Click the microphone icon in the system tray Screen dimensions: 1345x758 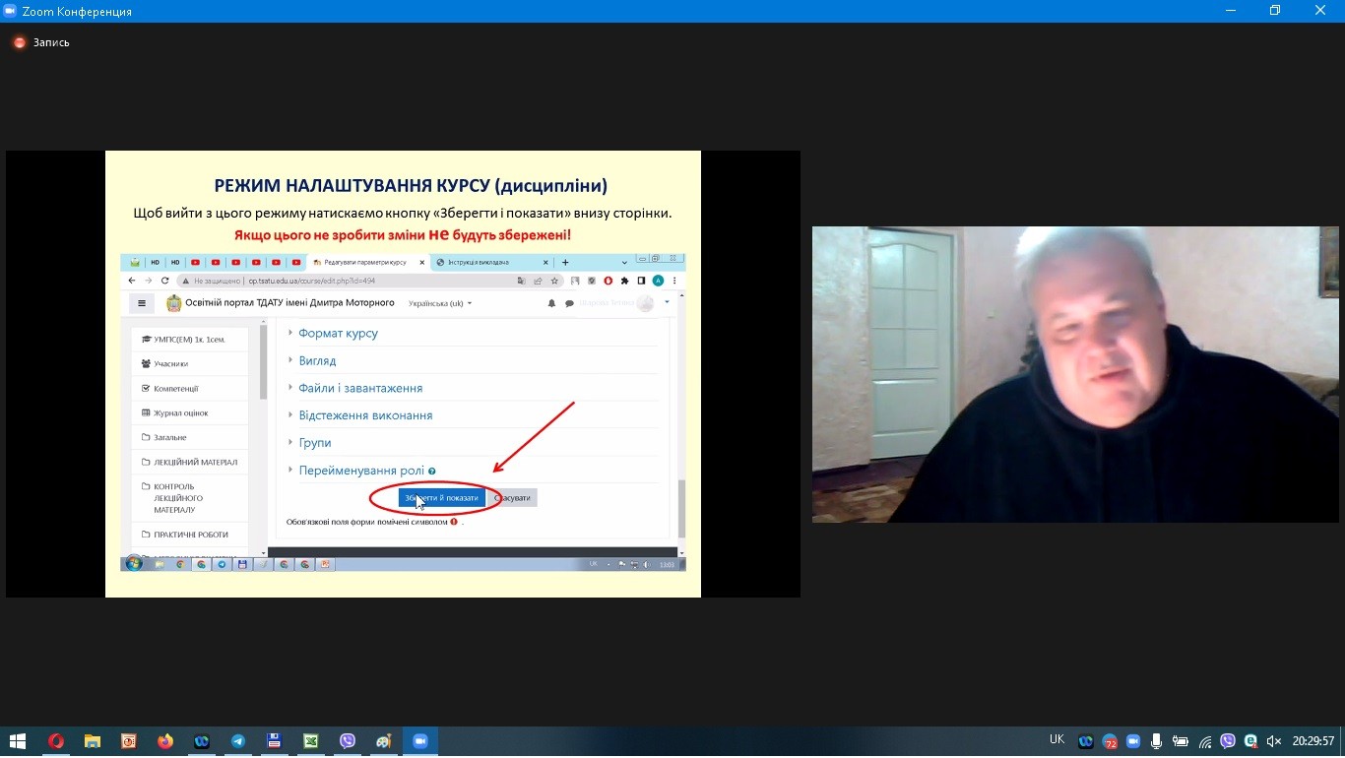point(1157,741)
